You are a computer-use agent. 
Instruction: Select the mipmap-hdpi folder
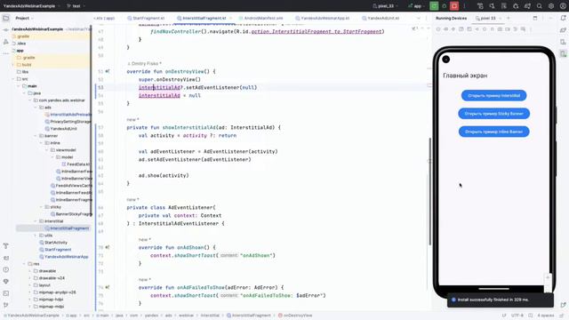49,300
